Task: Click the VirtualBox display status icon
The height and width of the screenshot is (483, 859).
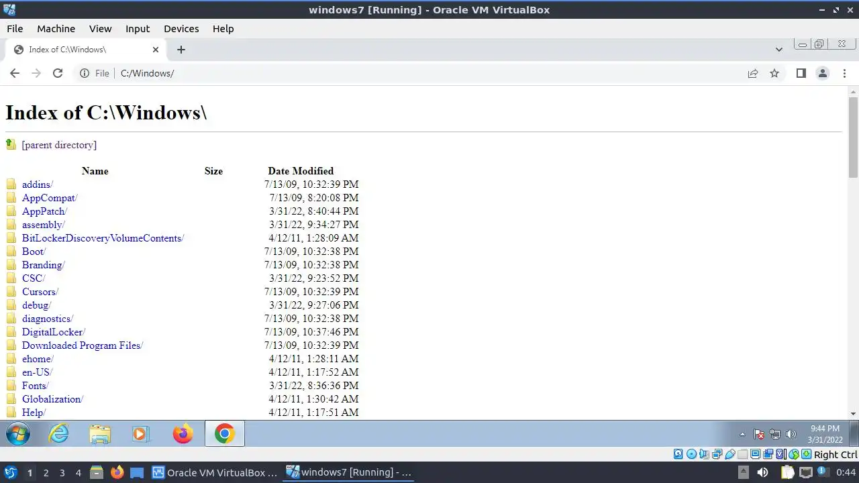Action: (x=756, y=454)
